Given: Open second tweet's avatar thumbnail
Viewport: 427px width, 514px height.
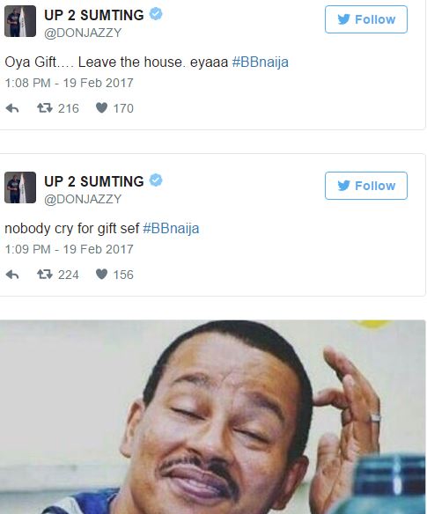Looking at the screenshot, I should [x=20, y=187].
